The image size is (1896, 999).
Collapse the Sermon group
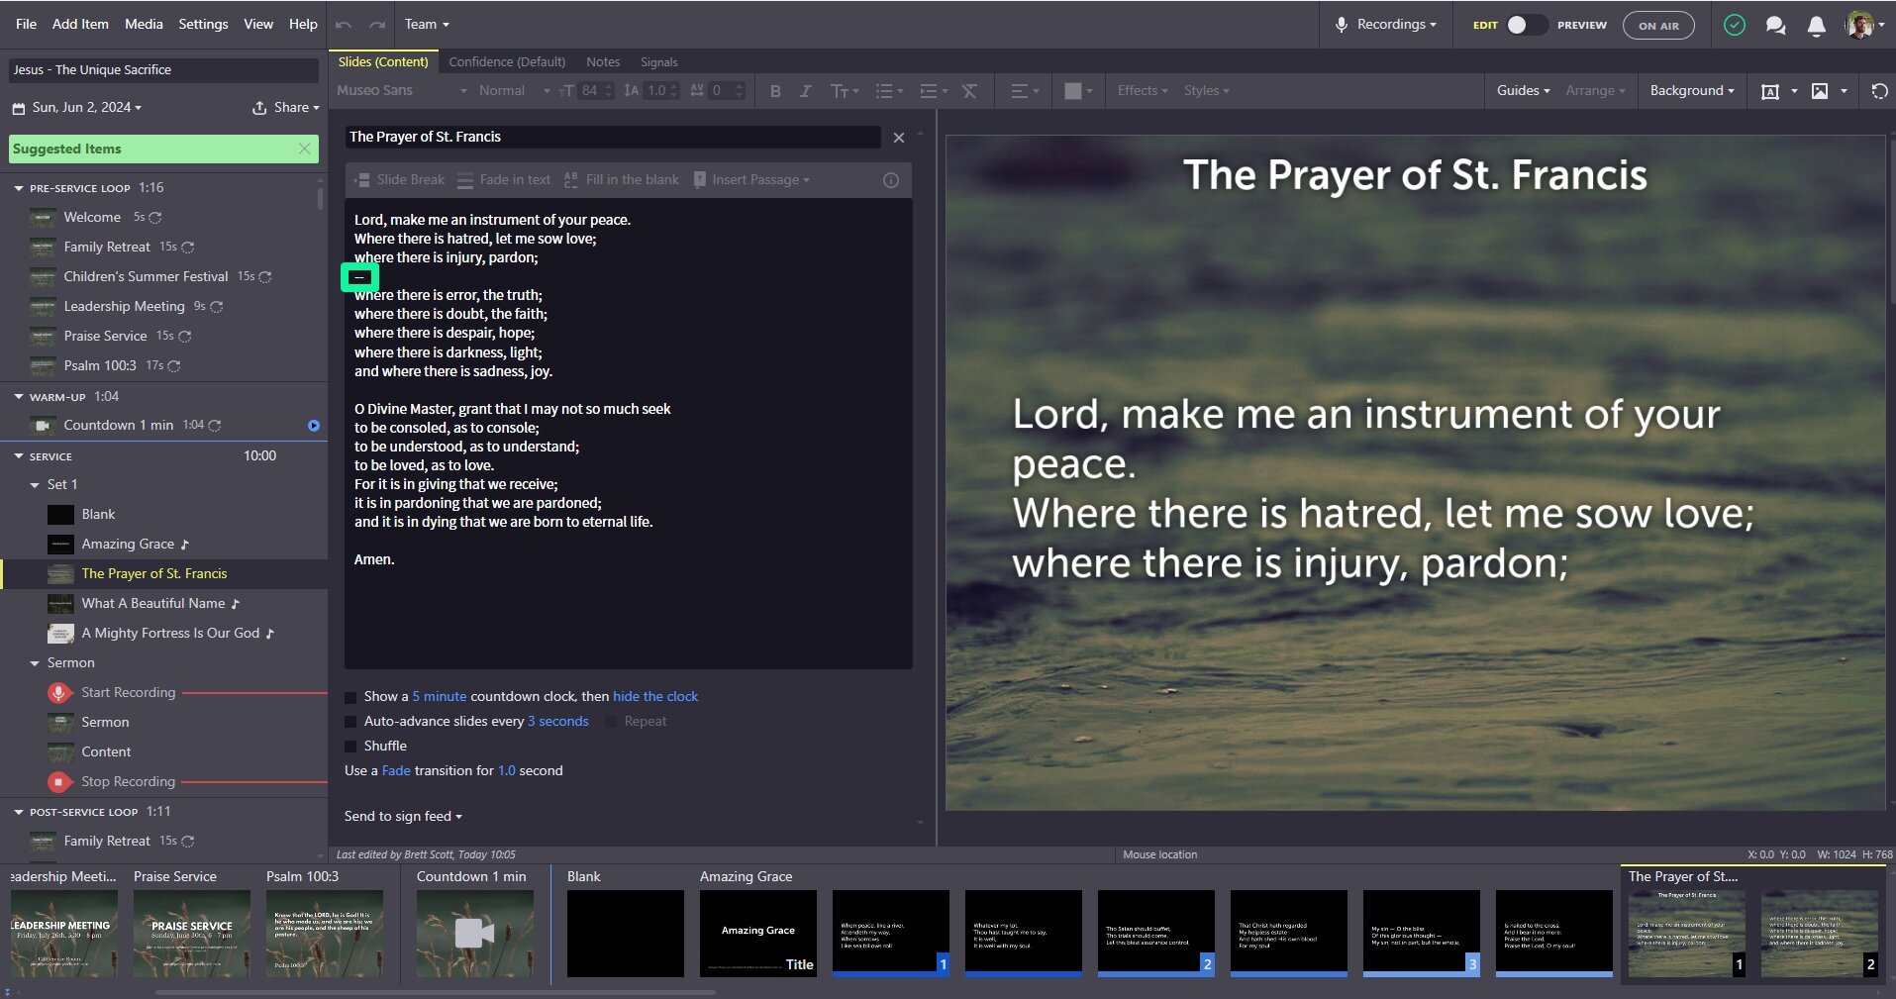(35, 663)
